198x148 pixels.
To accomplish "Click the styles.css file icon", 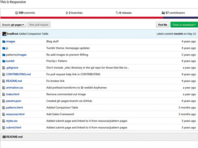I will tap(4, 121).
